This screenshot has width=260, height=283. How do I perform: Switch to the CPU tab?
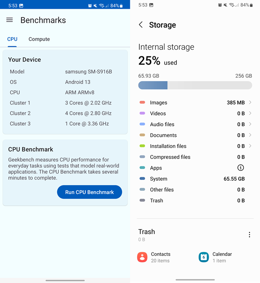coord(12,39)
